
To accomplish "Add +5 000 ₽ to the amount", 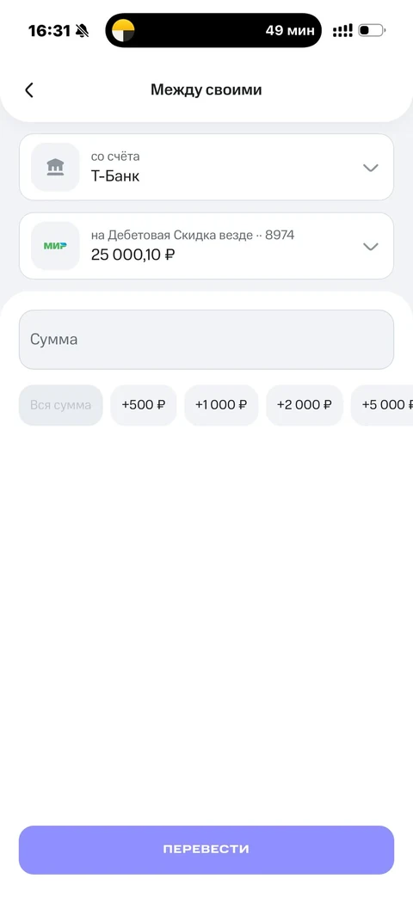I will [382, 405].
